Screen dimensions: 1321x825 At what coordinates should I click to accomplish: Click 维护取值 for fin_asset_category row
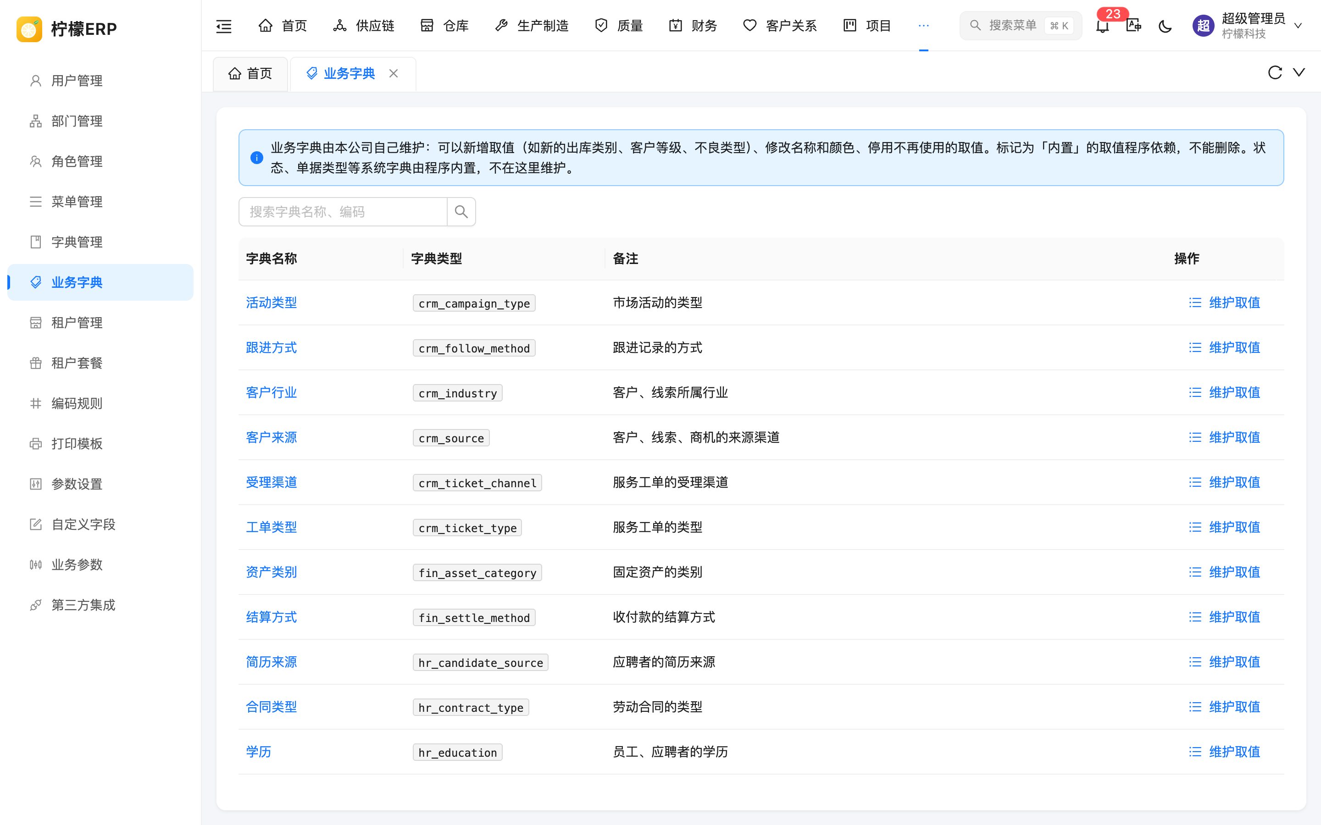pyautogui.click(x=1224, y=572)
